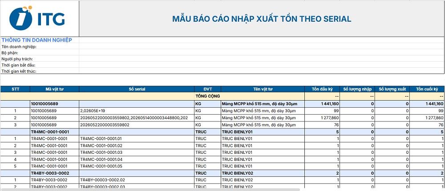Select serial cell '2,02605E+19'
Image resolution: width=445 pixels, height=191 pixels.
[137, 111]
